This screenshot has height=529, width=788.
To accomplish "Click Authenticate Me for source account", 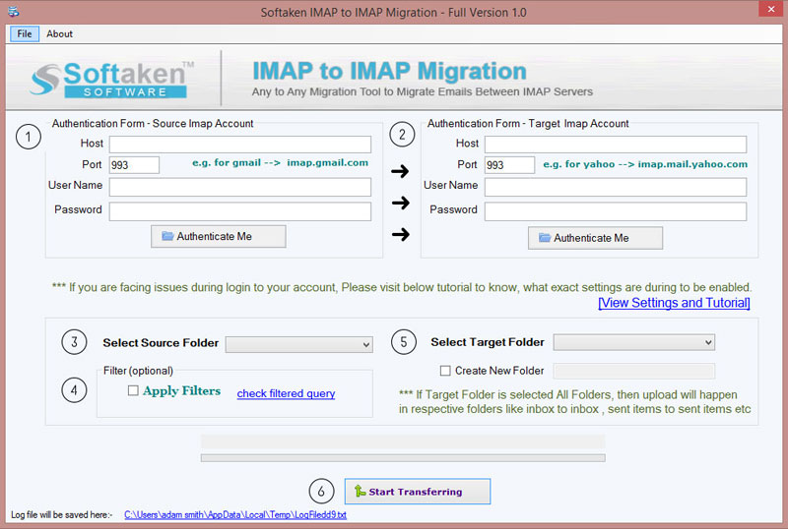I will coord(218,236).
